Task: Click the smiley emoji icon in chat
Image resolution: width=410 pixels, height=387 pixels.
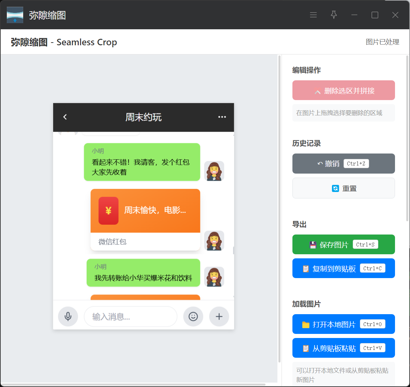Action: (193, 317)
